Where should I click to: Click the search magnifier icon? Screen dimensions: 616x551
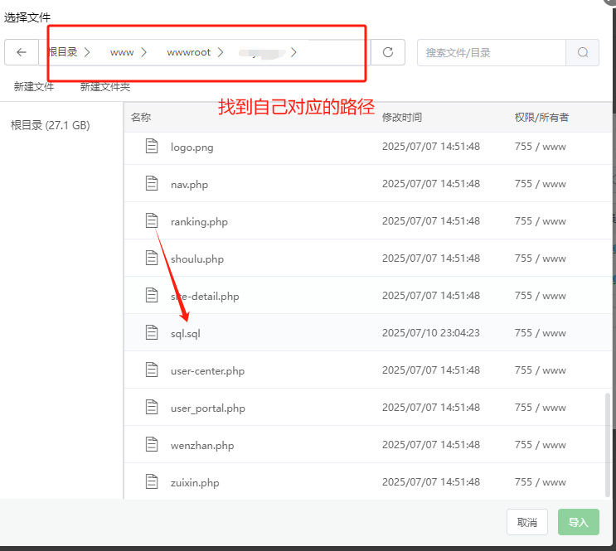(x=583, y=52)
